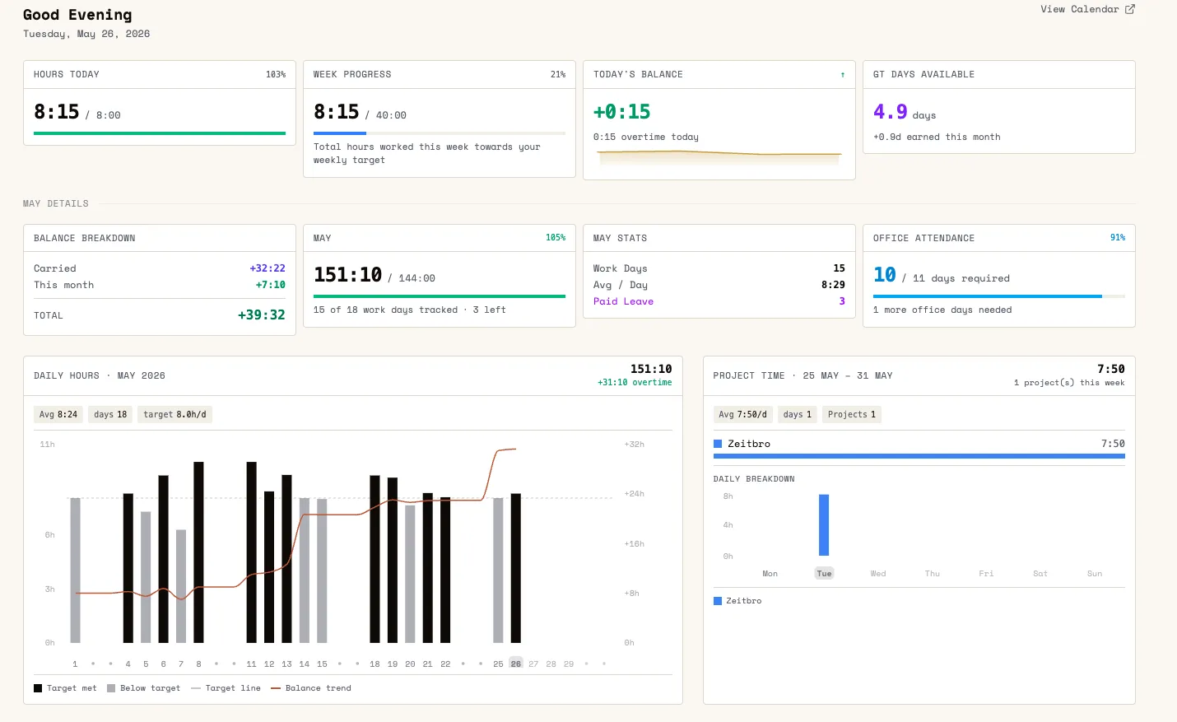Select the 'Avg 8:24' chip
1177x722 pixels.
point(58,414)
